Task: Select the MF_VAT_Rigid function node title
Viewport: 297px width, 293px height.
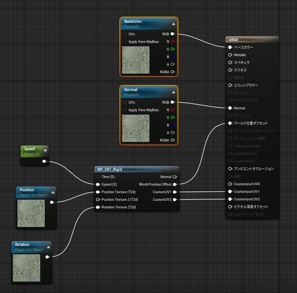Action: click(110, 169)
